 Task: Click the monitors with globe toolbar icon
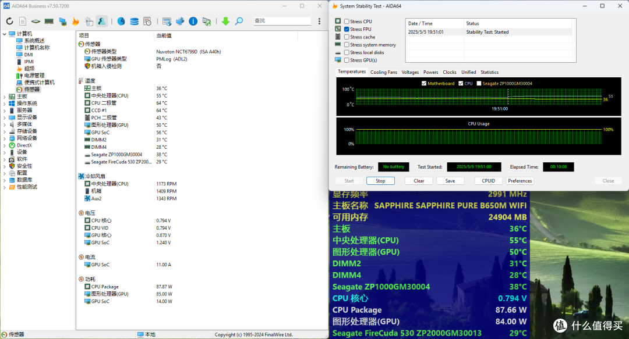click(x=180, y=22)
